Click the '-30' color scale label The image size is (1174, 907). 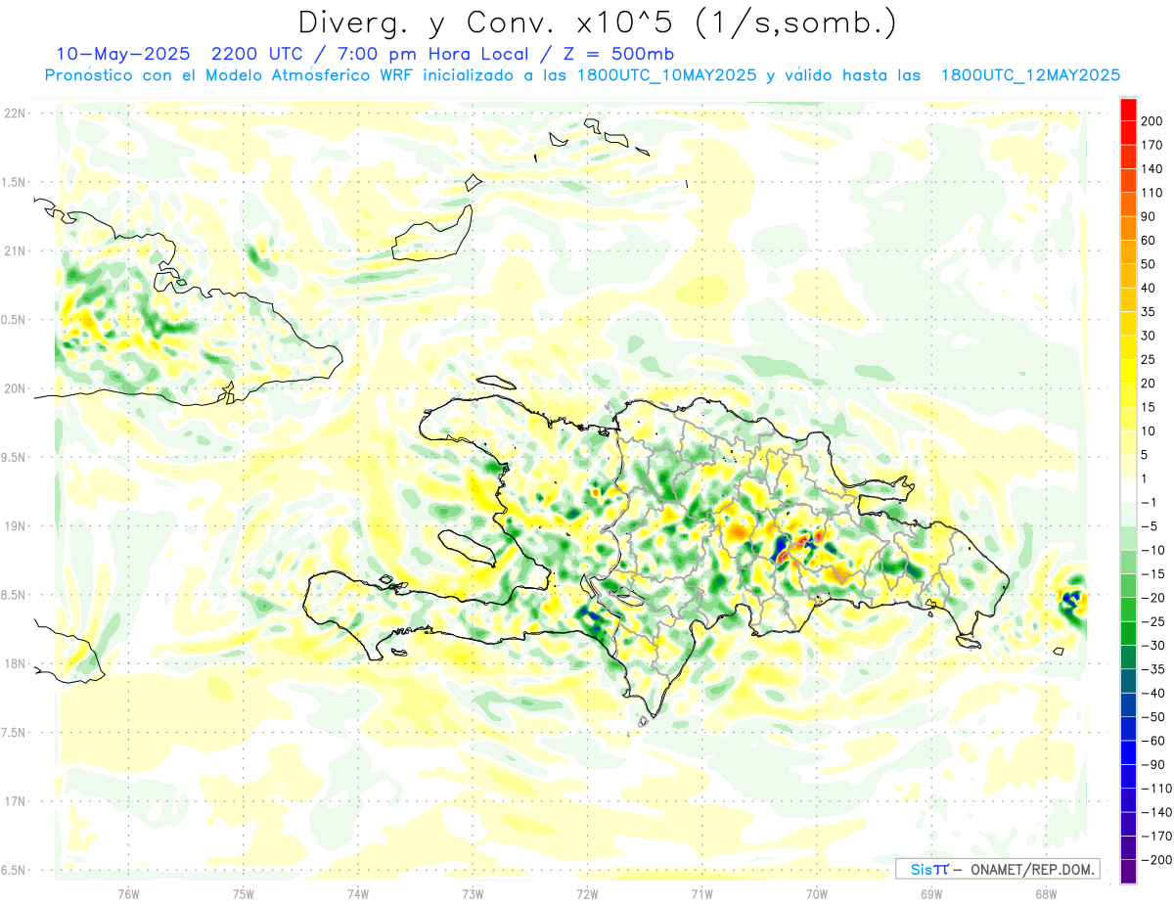click(1152, 645)
